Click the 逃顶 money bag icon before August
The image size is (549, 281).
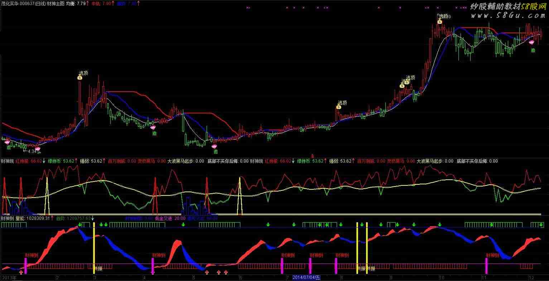339,107
